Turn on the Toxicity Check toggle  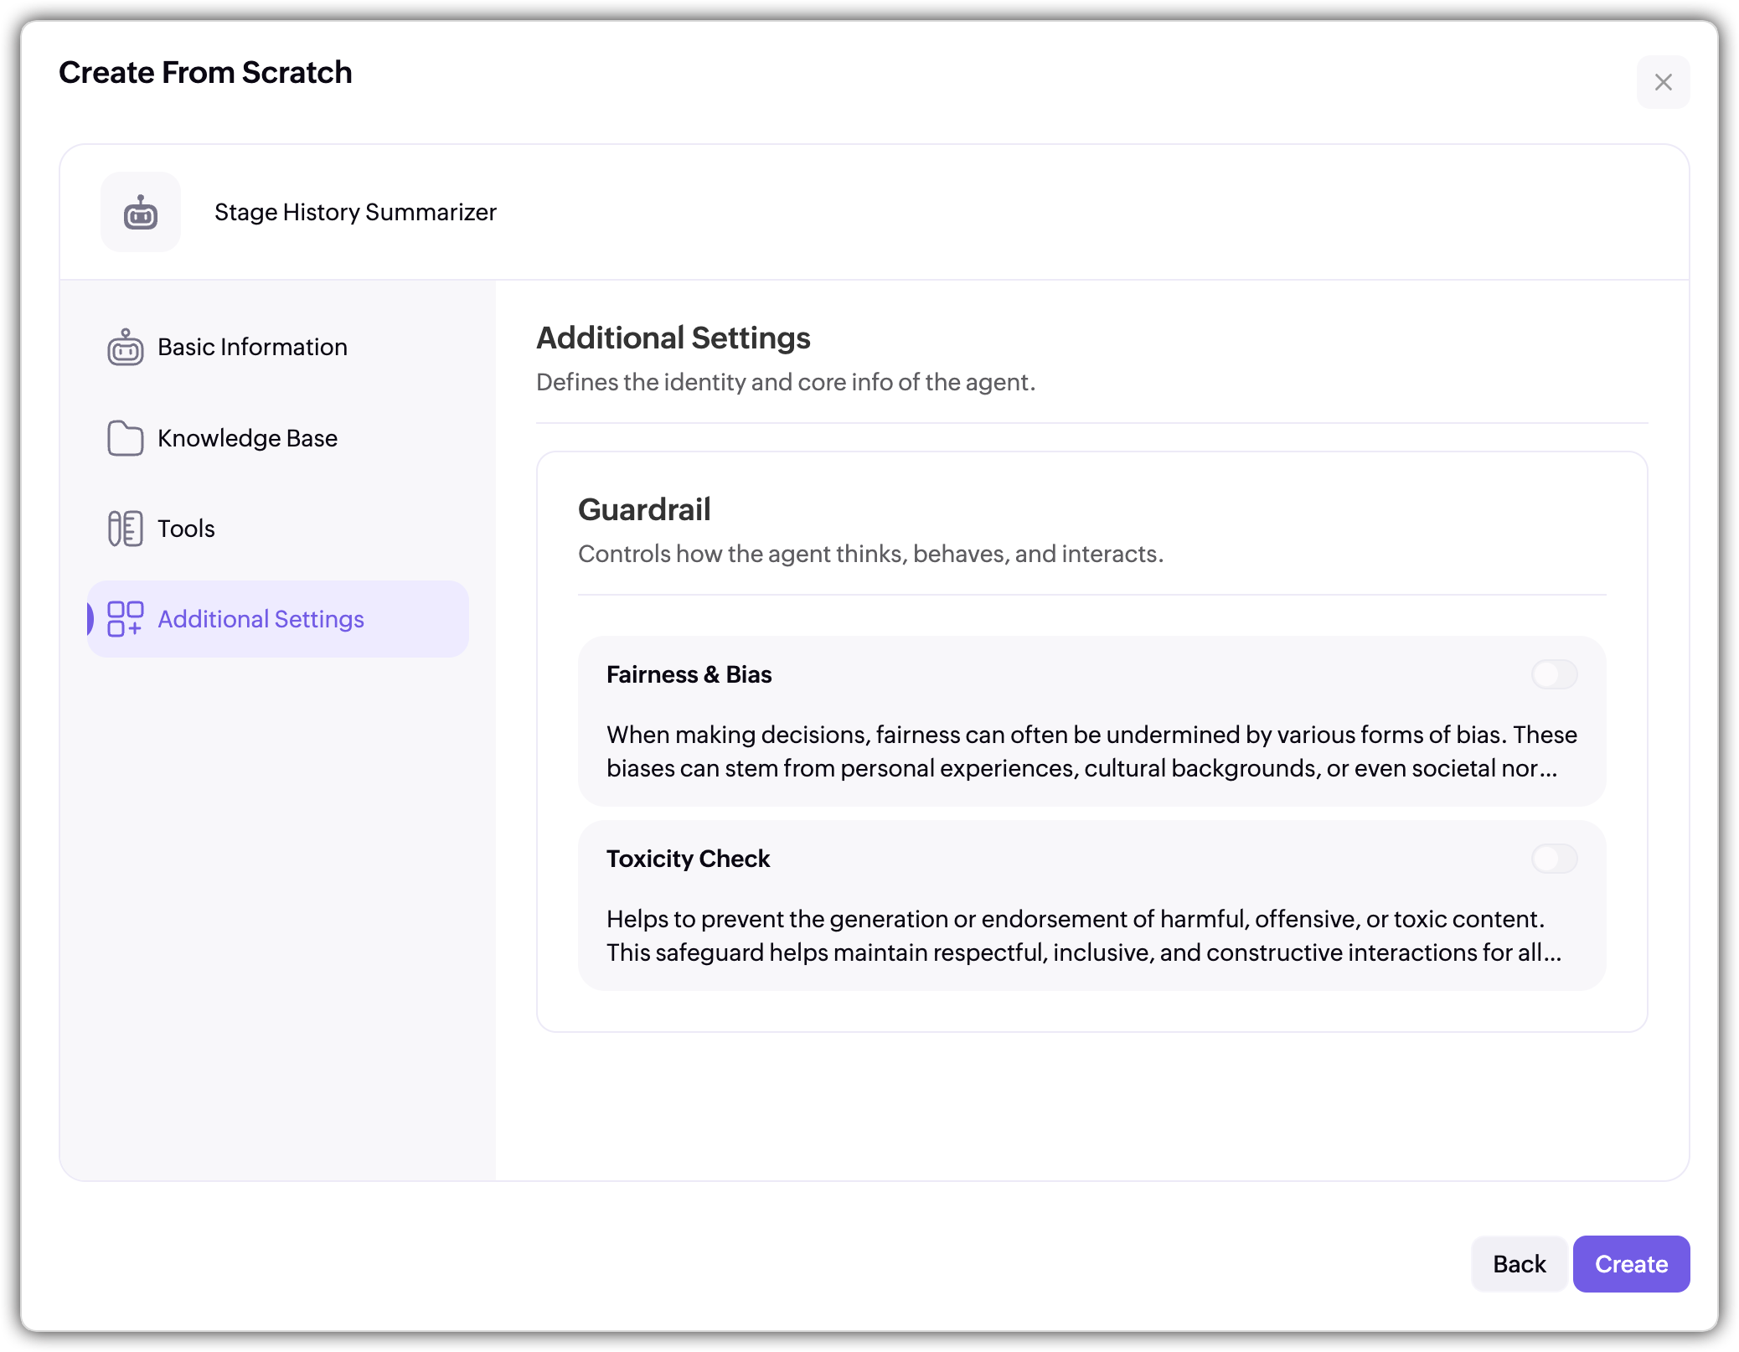point(1554,859)
